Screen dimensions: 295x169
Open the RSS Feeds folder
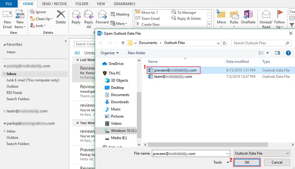14,93
